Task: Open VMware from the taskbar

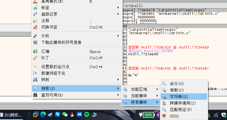Action: click(x=36, y=115)
